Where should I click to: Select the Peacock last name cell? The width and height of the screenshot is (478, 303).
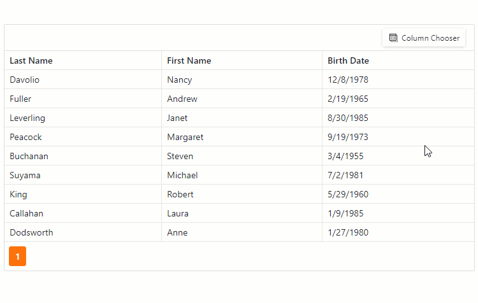26,137
